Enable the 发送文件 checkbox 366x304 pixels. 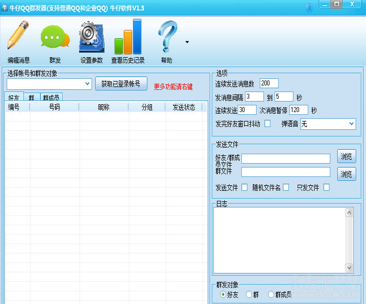pos(244,188)
